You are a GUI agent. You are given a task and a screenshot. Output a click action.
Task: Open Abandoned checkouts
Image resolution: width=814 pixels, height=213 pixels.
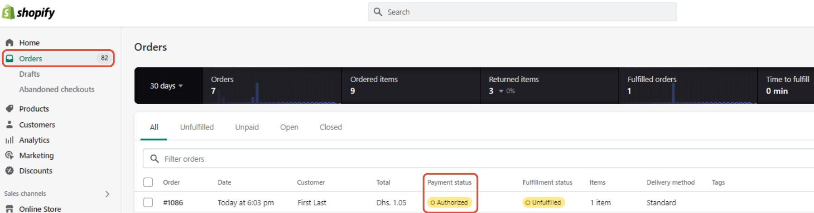pyautogui.click(x=57, y=89)
